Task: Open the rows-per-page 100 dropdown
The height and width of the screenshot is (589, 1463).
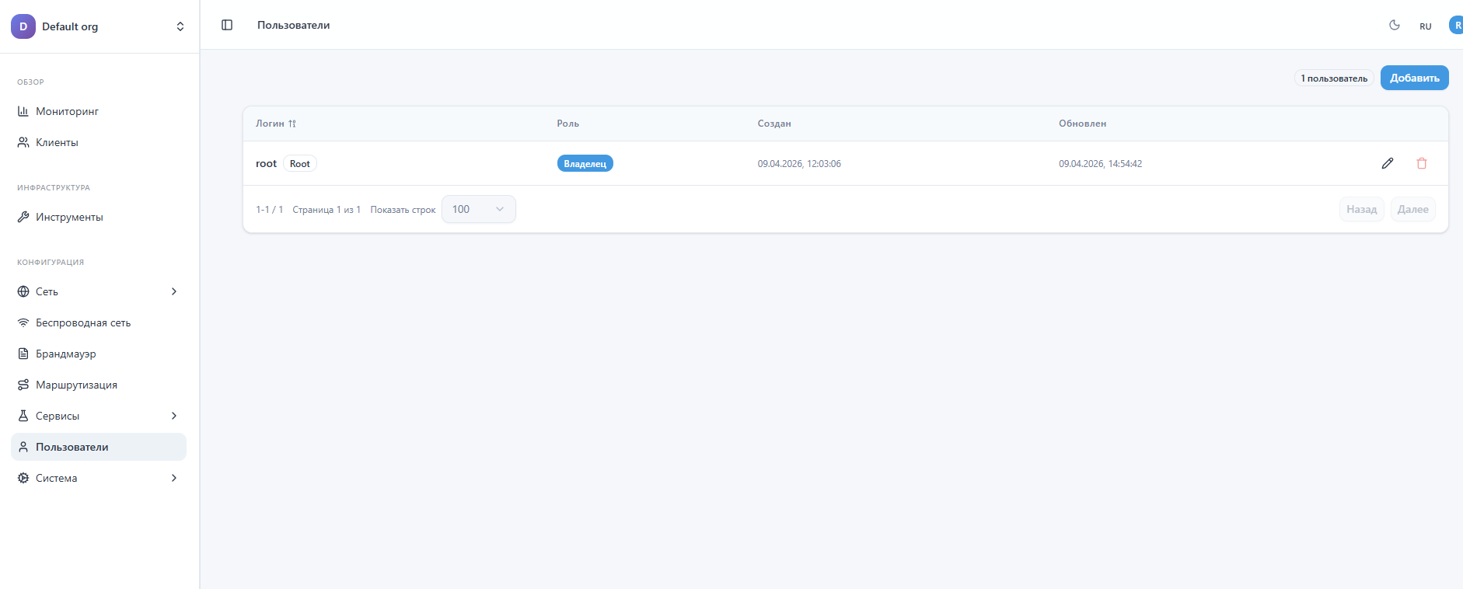Action: tap(478, 209)
